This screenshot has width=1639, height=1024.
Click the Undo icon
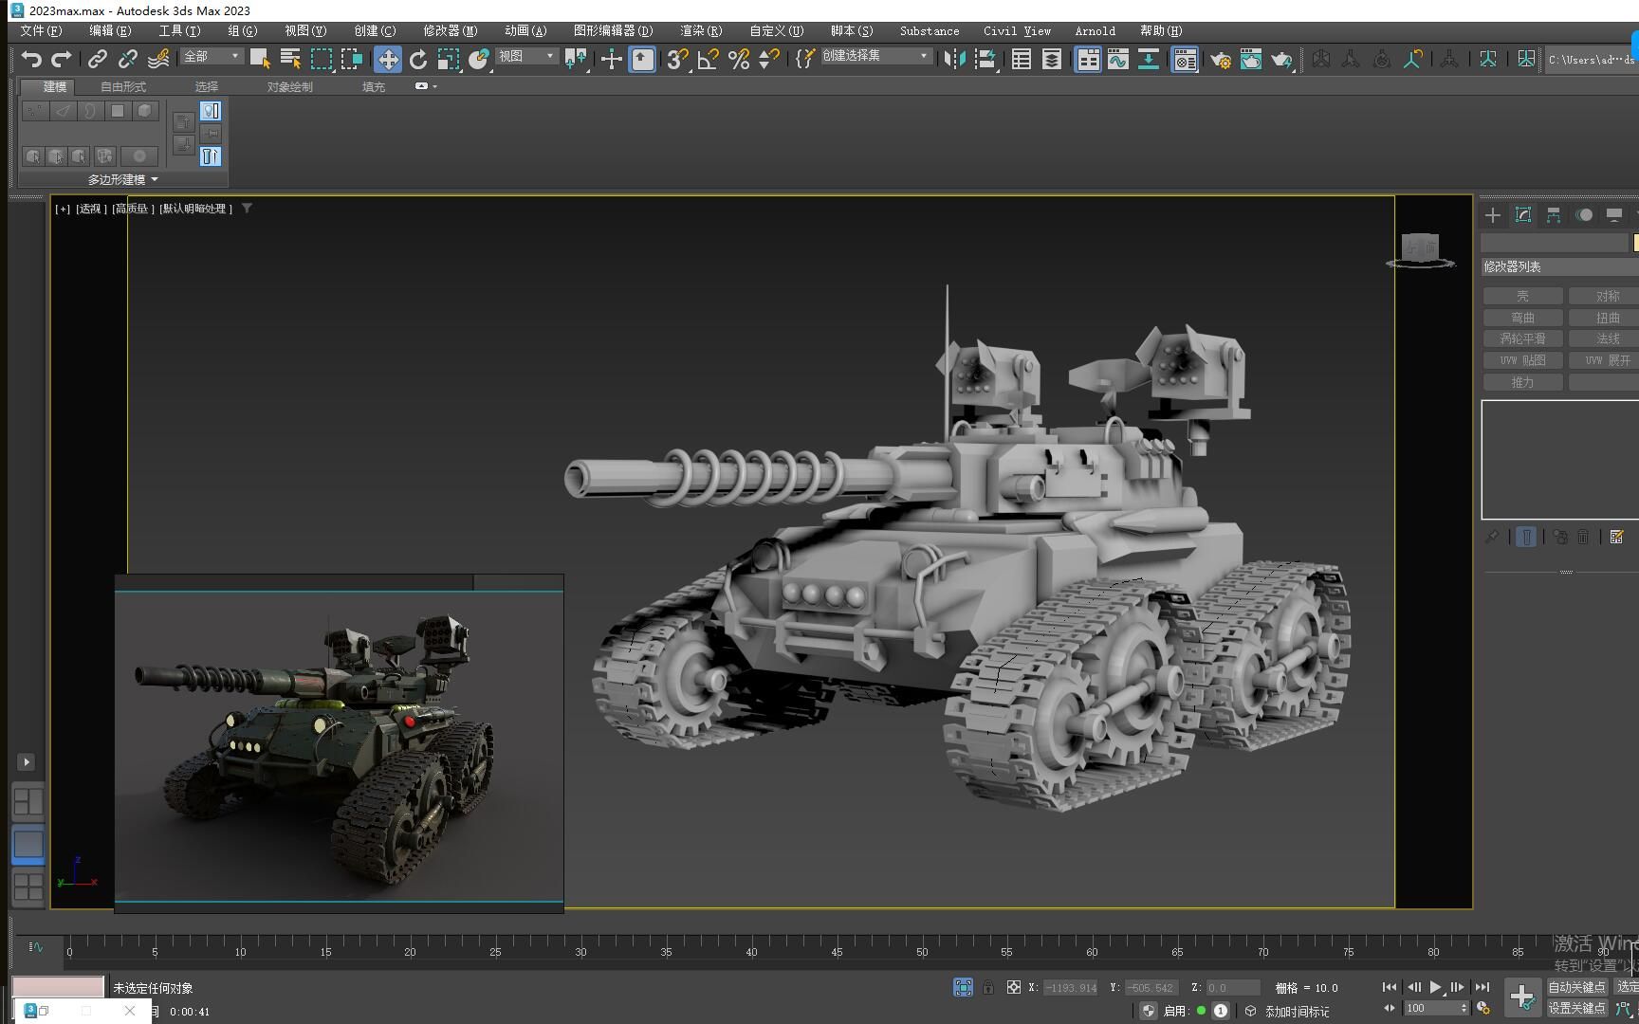30,59
